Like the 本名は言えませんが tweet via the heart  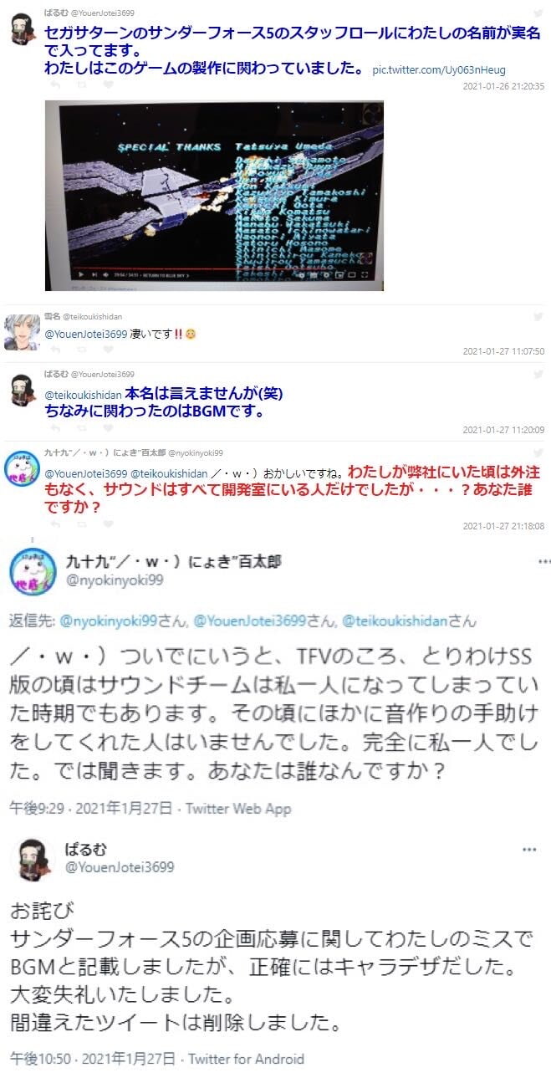(110, 430)
